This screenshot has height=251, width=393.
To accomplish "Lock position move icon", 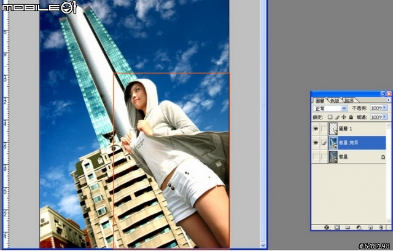I will (x=344, y=118).
